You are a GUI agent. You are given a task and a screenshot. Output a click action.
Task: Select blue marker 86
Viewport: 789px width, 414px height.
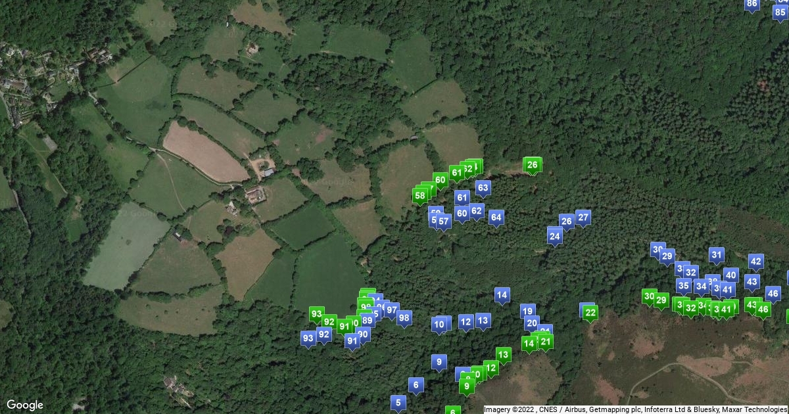[x=752, y=5]
